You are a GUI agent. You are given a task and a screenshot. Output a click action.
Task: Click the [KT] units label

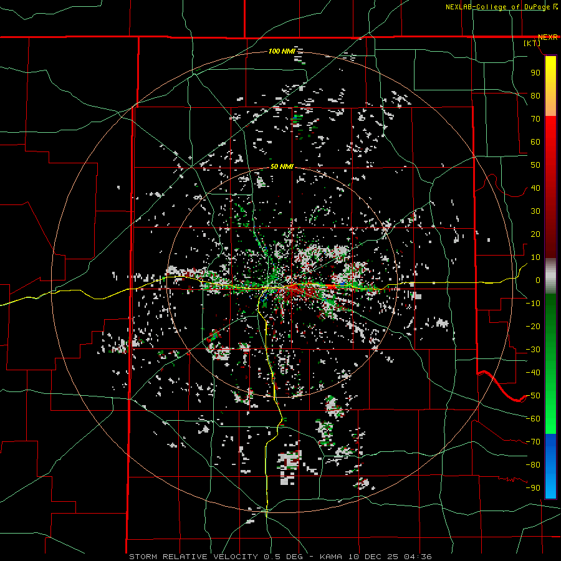[x=532, y=43]
